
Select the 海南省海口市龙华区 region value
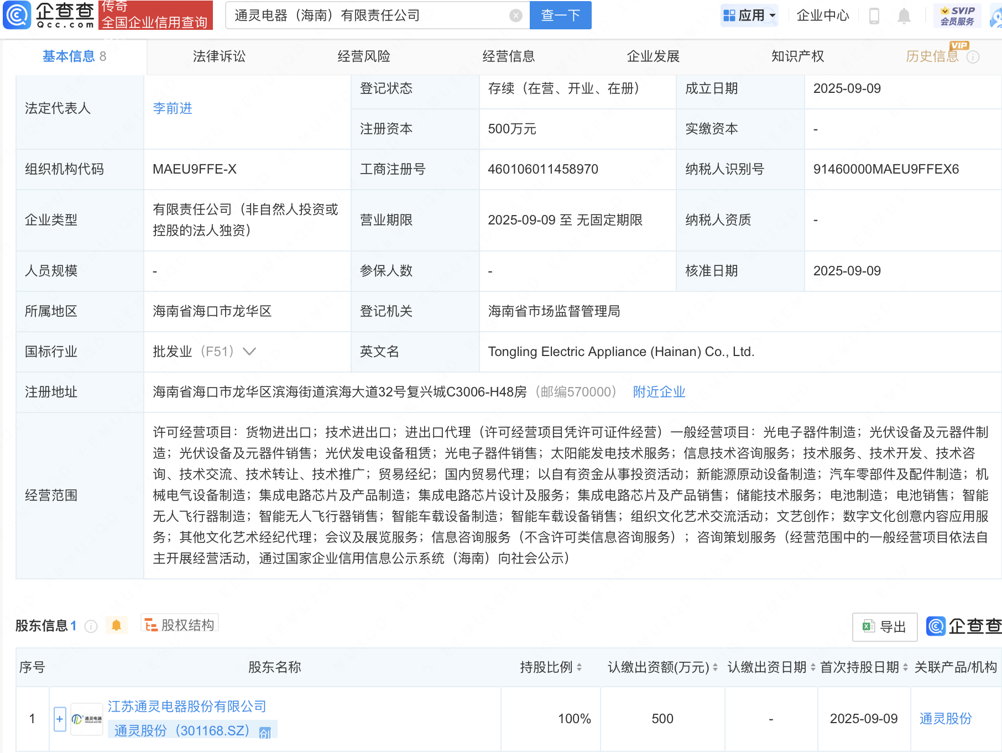[212, 311]
